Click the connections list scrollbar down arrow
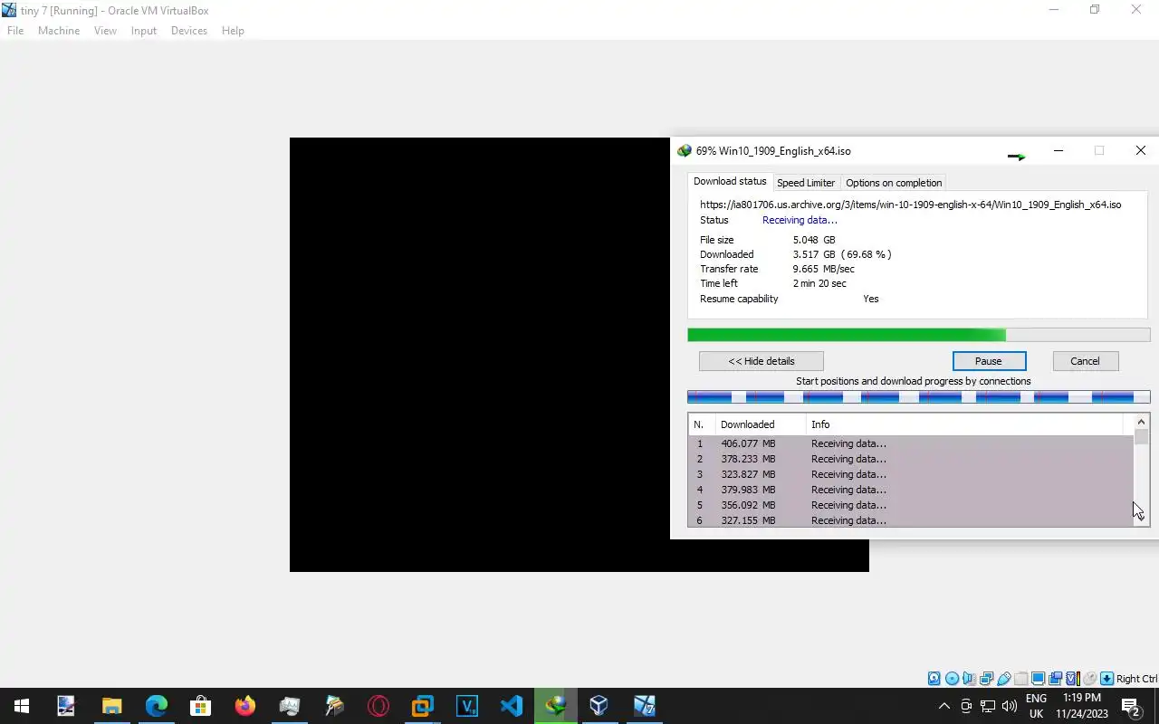1159x724 pixels. [1141, 519]
